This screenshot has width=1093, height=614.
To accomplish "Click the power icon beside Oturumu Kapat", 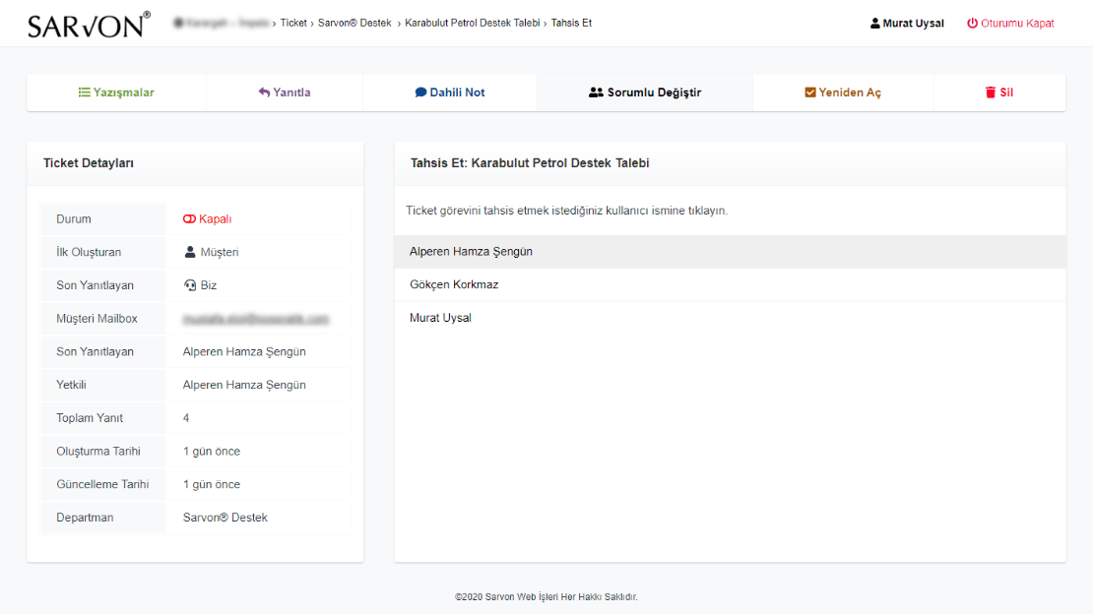I will coord(972,23).
